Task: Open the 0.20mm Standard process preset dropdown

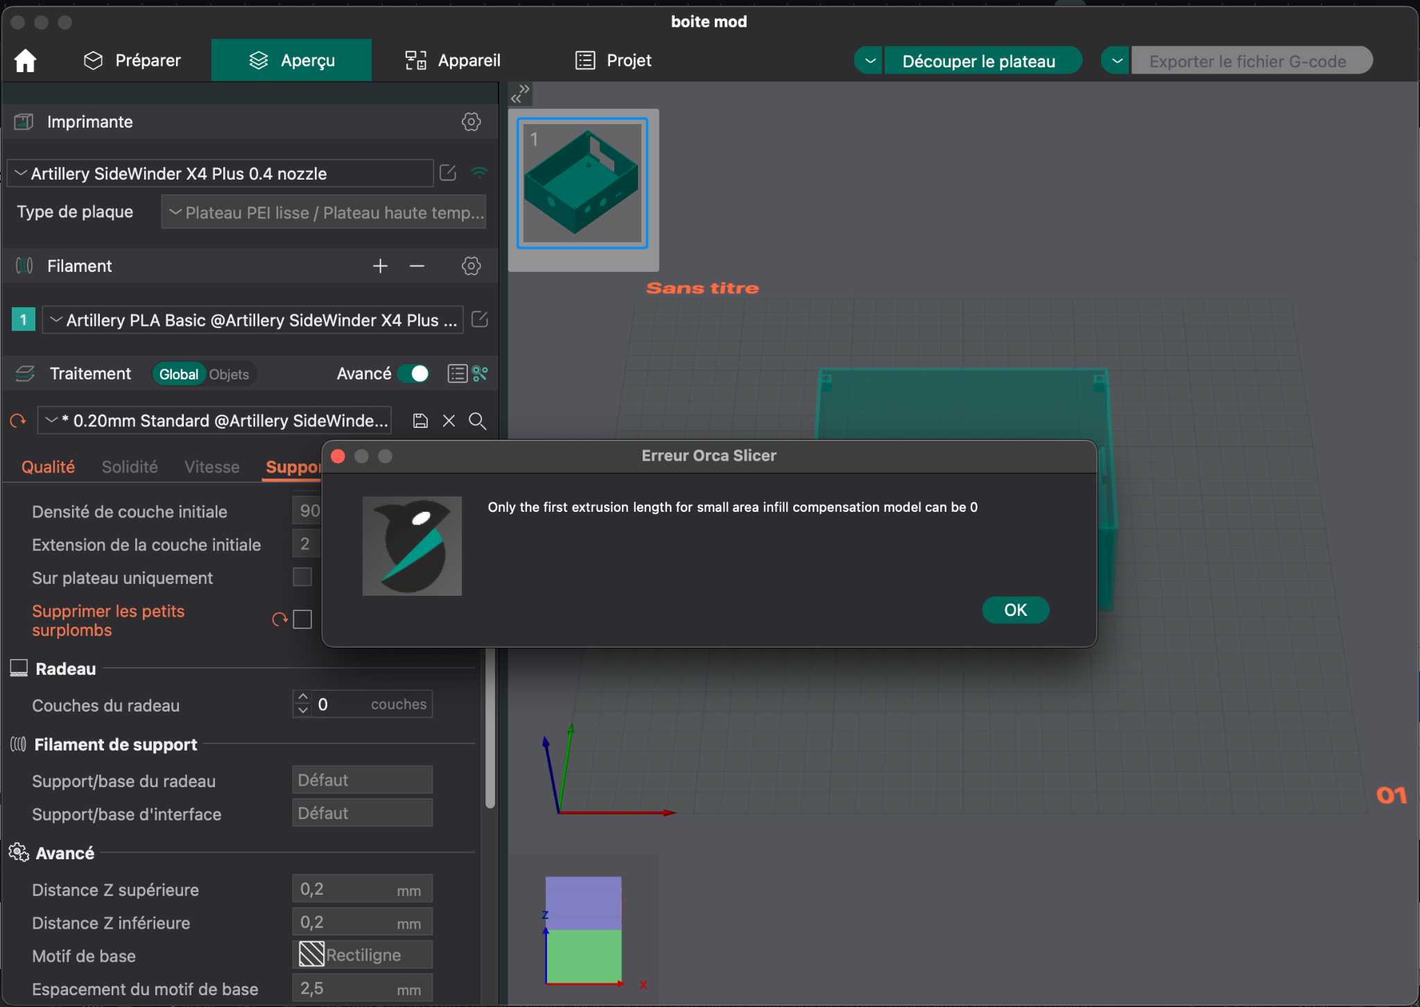Action: click(x=215, y=421)
